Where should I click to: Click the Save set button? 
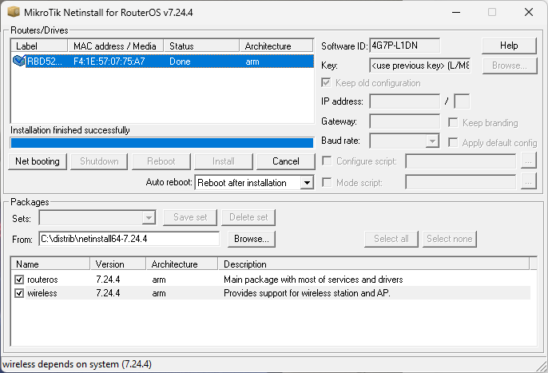coord(190,217)
